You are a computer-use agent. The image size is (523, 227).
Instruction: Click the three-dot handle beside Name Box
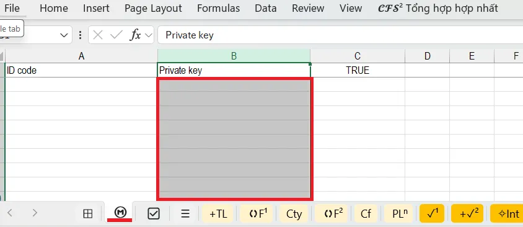(80, 35)
